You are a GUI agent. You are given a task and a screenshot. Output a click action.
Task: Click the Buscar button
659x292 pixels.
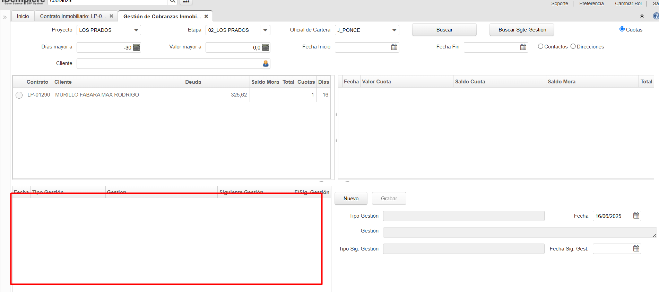click(x=444, y=30)
